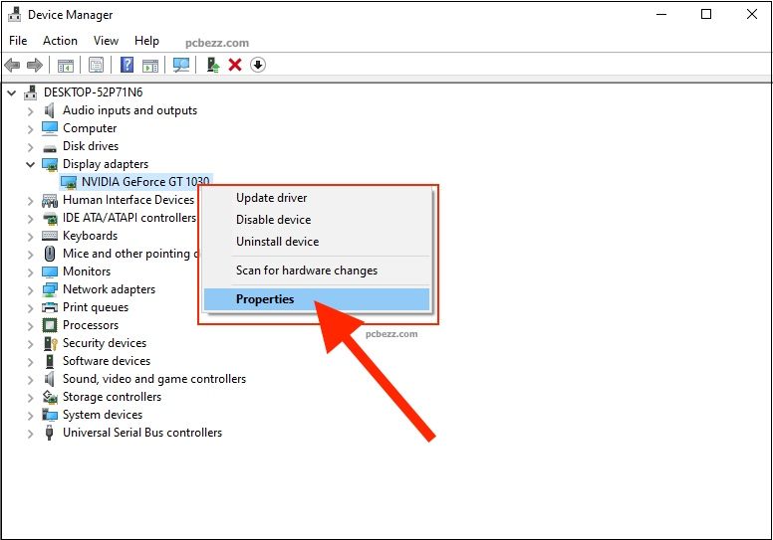Expand the Audio inputs and outputs node
773x540 pixels.
point(31,110)
